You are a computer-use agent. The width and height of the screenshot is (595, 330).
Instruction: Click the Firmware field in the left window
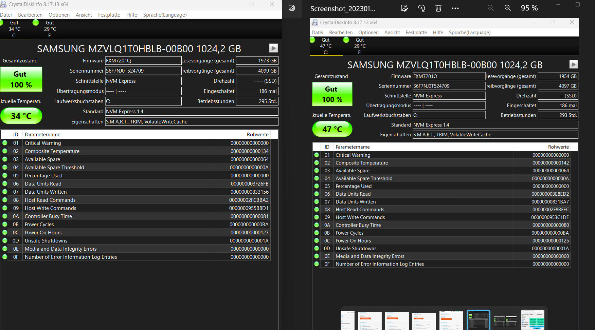coord(143,61)
